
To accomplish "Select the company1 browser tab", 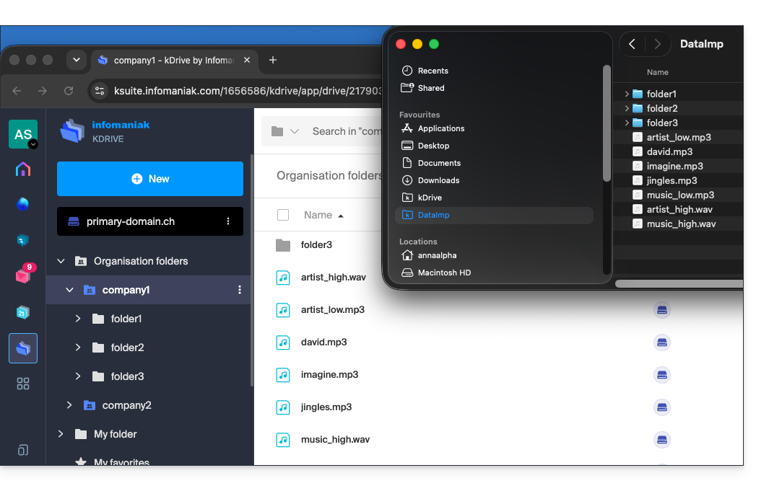I will point(175,61).
